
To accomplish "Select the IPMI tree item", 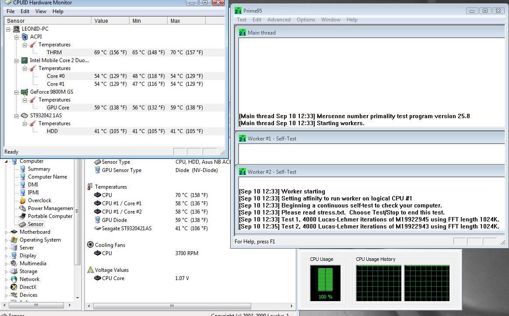I will pyautogui.click(x=33, y=193).
